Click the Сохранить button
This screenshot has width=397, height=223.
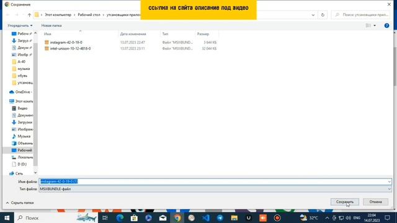(x=345, y=202)
